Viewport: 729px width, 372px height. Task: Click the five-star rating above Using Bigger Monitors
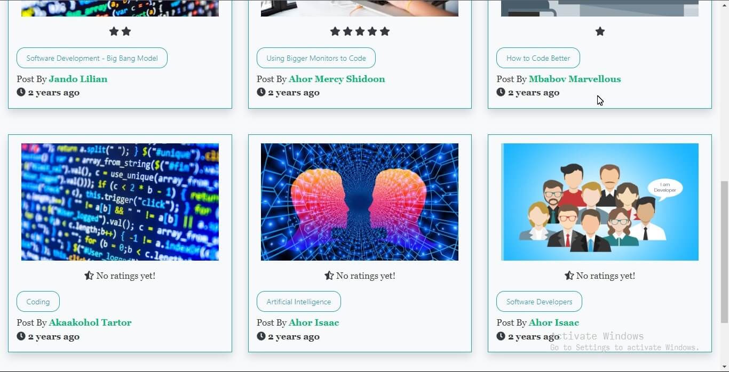click(x=360, y=31)
